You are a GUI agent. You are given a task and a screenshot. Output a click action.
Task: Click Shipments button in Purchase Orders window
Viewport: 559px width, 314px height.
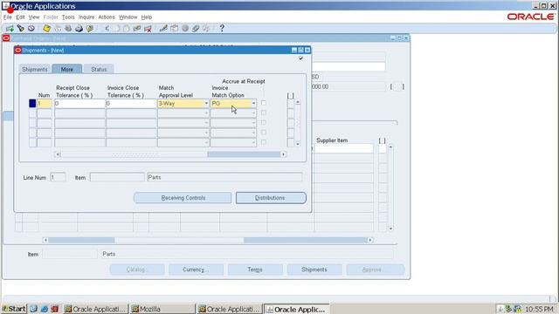[x=314, y=270]
